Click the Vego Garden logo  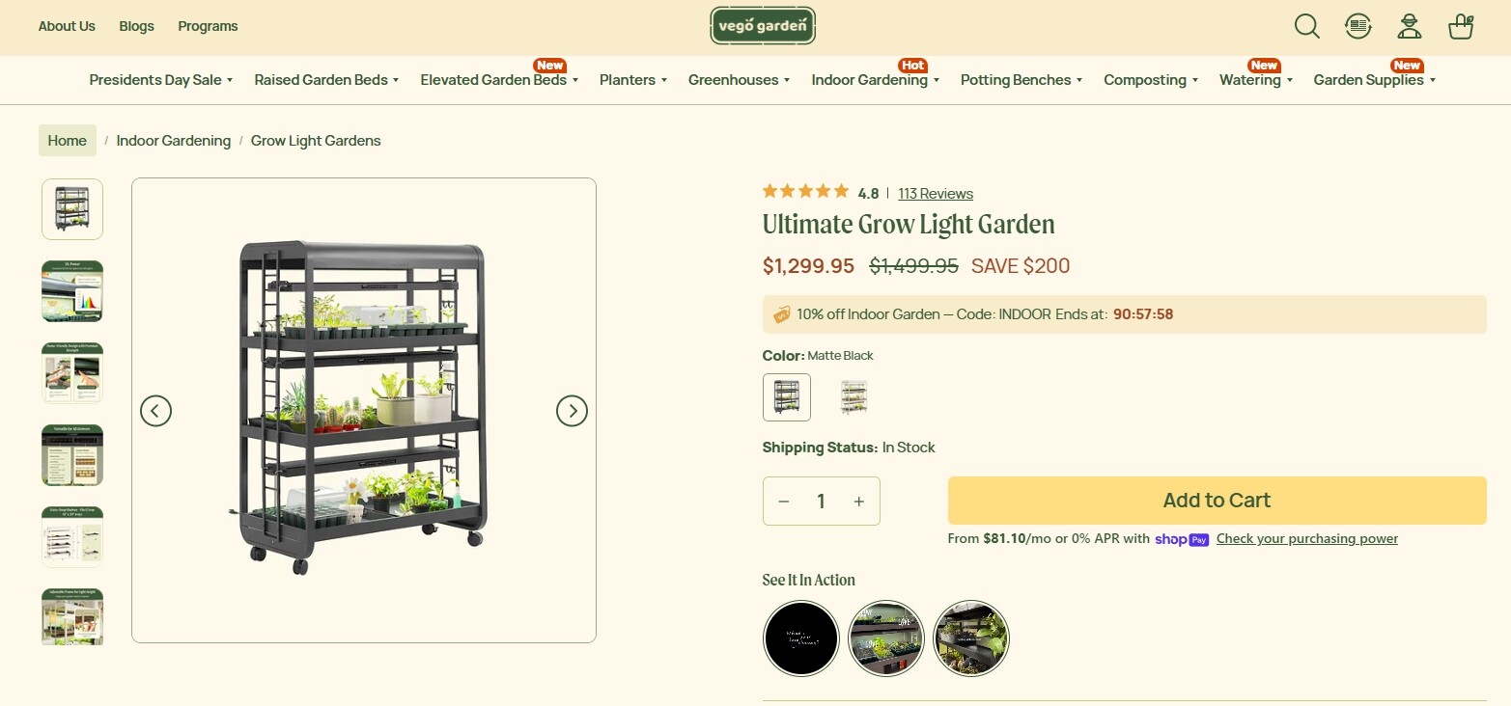point(763,26)
